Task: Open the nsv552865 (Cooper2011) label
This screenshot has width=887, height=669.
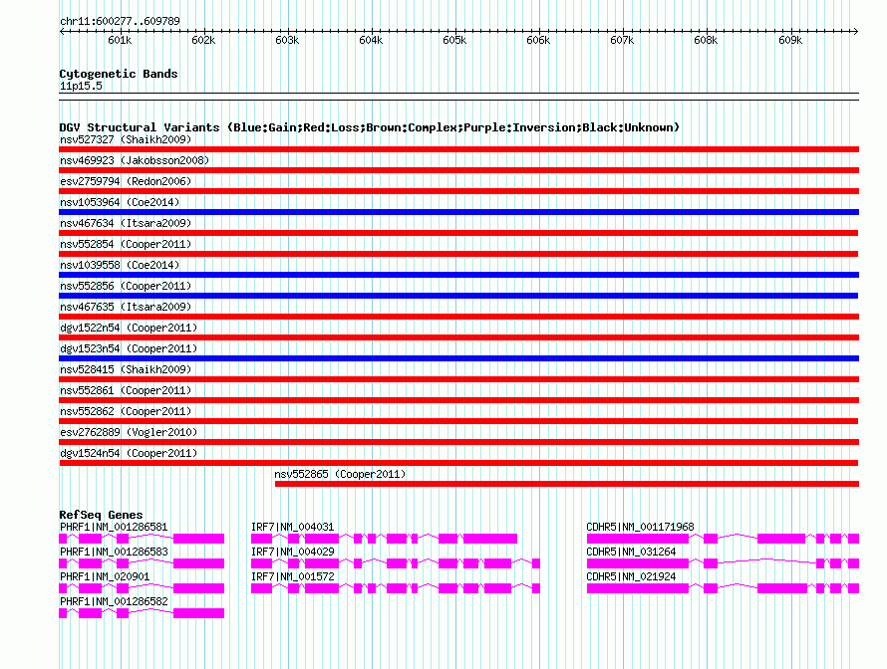Action: [x=340, y=474]
